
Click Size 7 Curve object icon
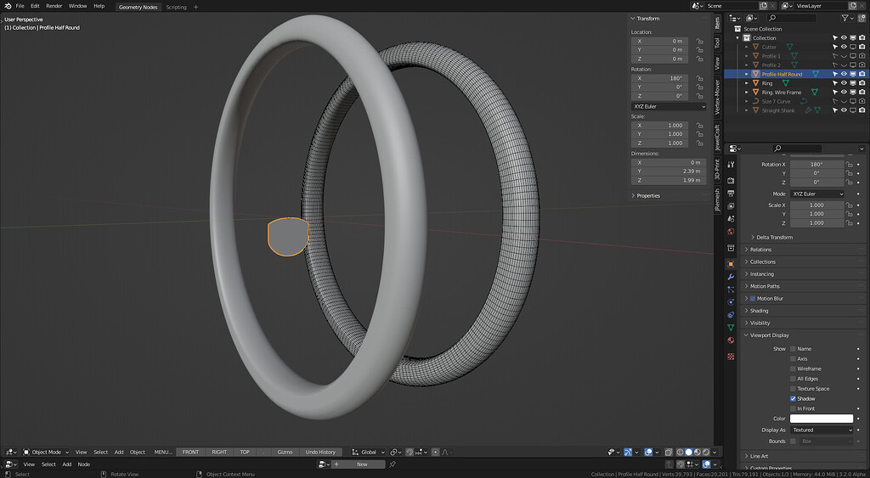coord(755,102)
